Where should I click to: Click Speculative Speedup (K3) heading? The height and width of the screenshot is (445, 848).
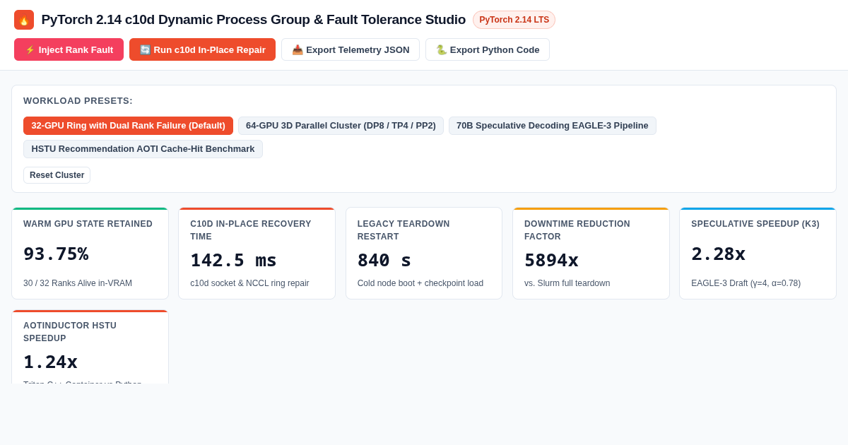[x=755, y=224]
